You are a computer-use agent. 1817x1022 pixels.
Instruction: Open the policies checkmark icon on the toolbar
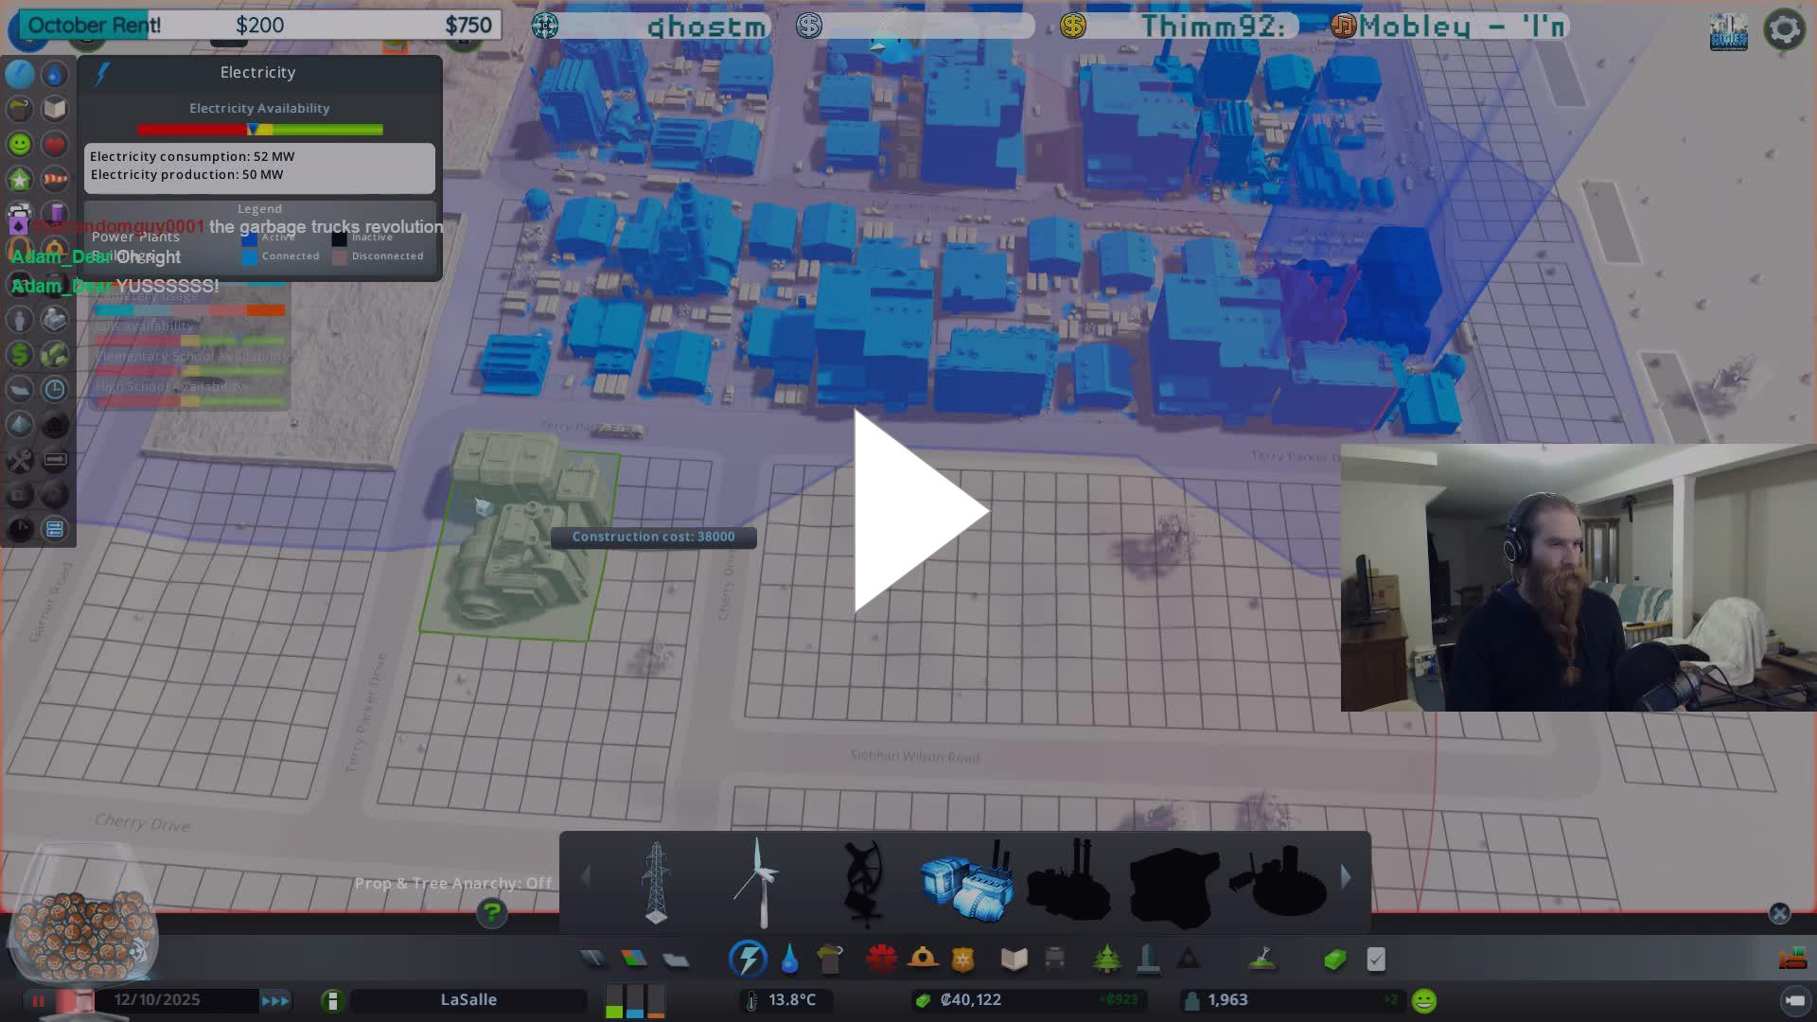pos(1375,959)
